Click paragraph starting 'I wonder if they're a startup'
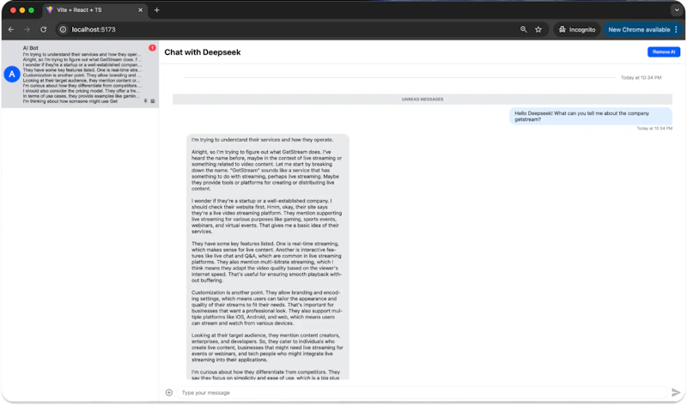Screen dimensions: 687x405 [x=267, y=216]
